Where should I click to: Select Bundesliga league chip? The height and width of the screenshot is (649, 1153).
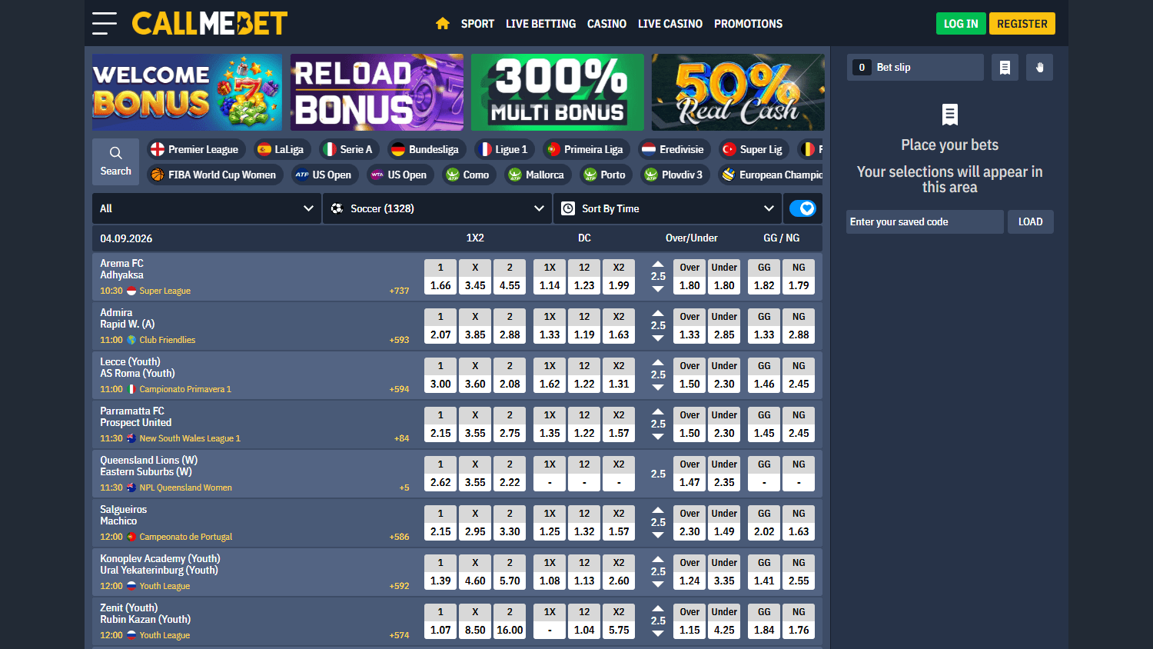pos(426,149)
